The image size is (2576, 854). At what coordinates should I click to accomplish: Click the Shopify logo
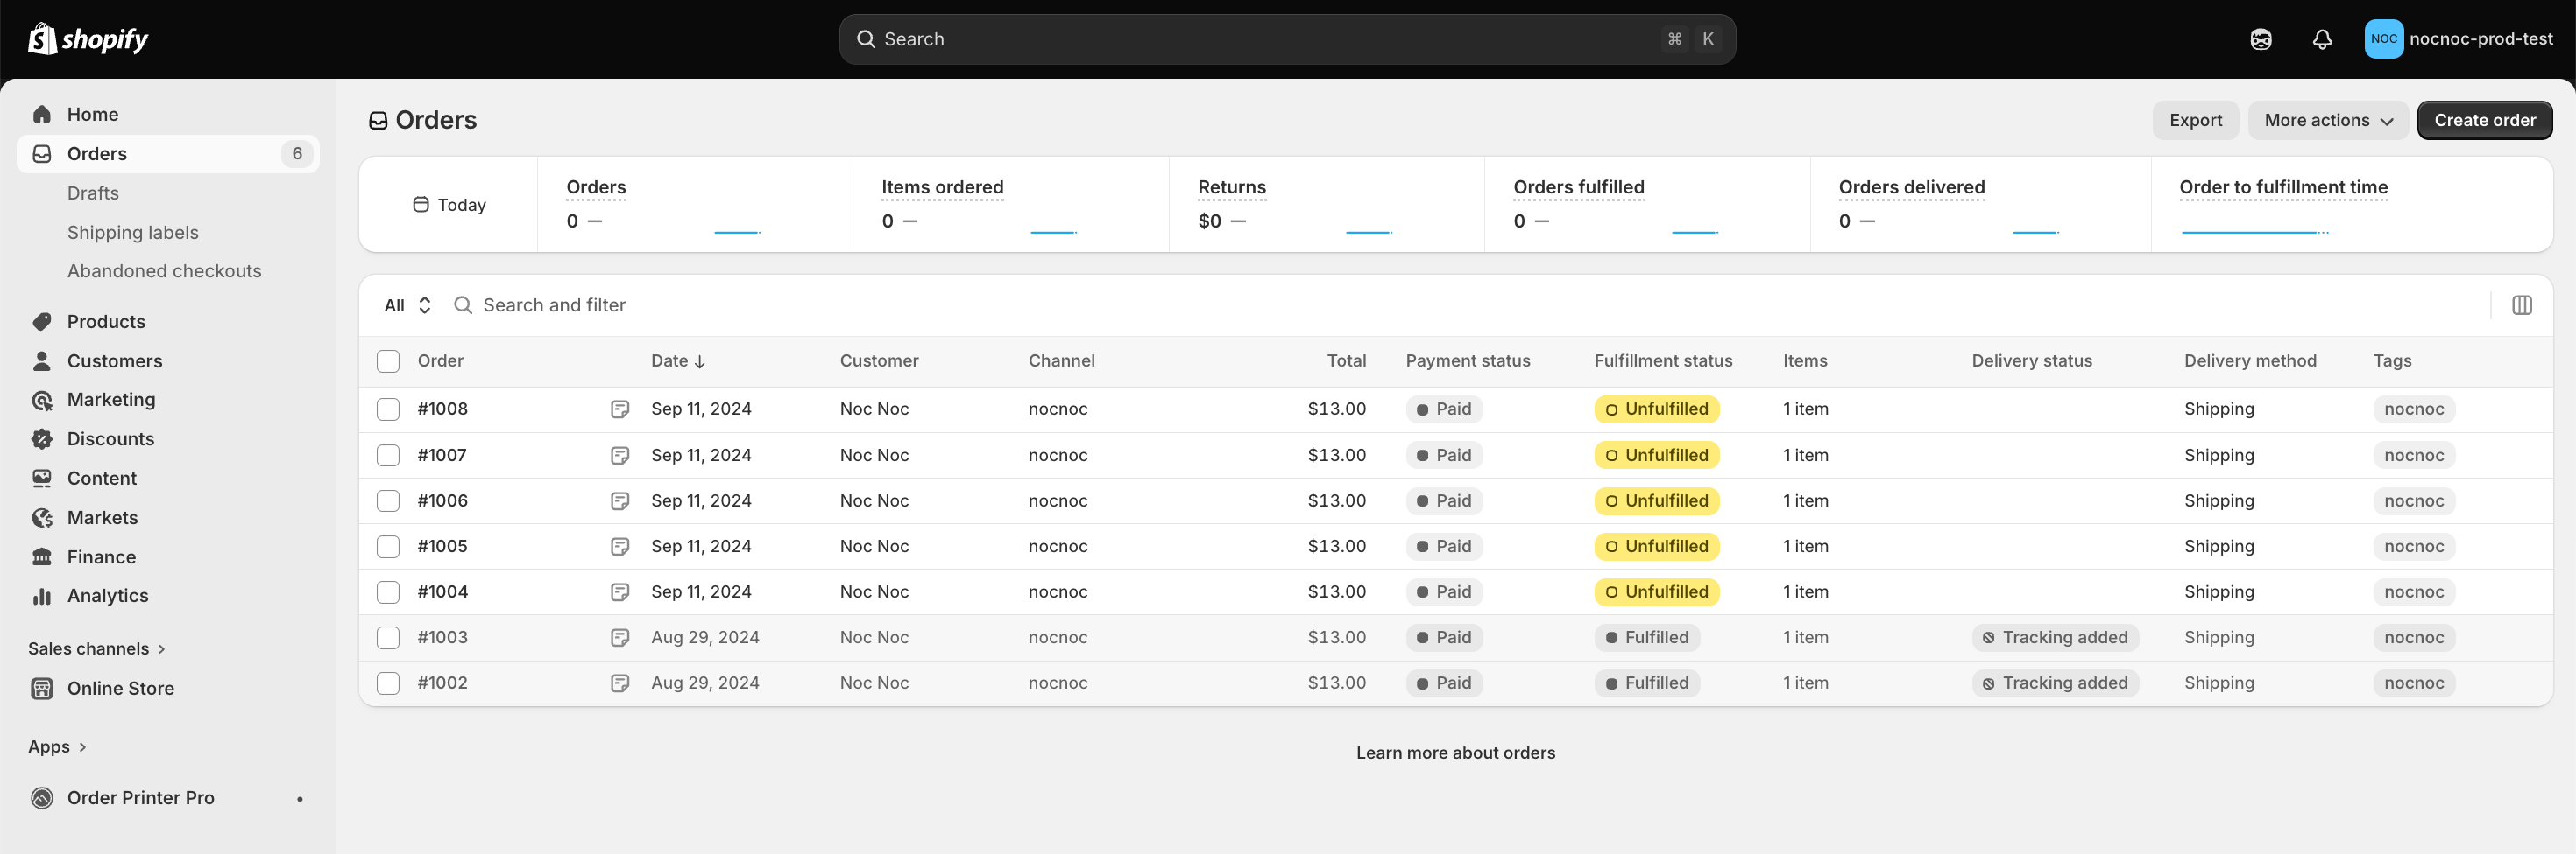(88, 39)
